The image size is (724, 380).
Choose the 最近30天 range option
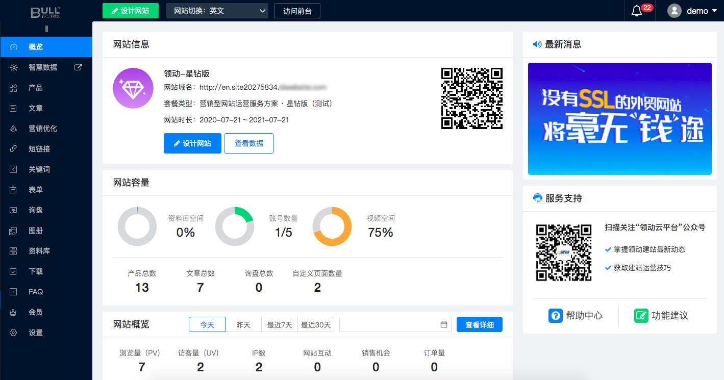[316, 324]
